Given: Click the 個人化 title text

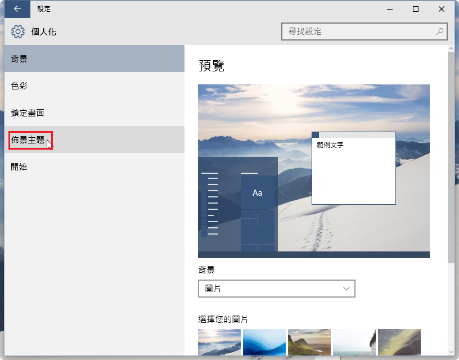Looking at the screenshot, I should [x=44, y=31].
